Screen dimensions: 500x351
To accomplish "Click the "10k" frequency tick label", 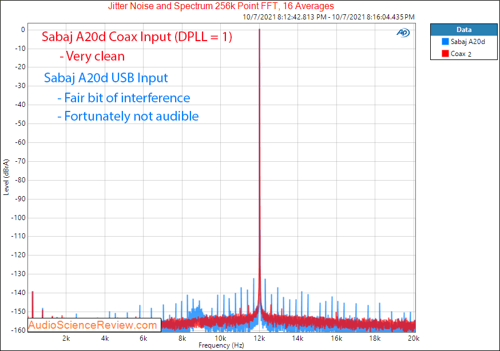I will pyautogui.click(x=220, y=338).
